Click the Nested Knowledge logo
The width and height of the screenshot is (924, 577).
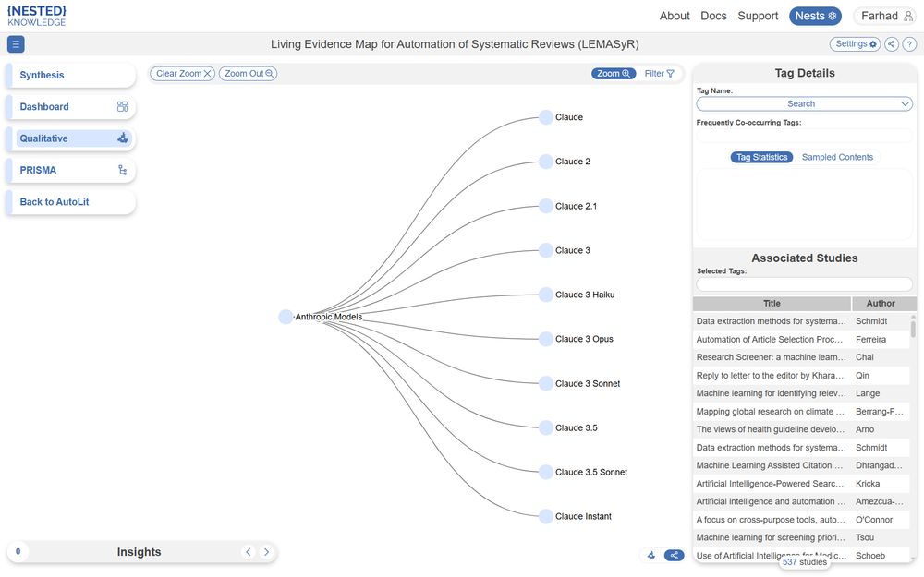pyautogui.click(x=37, y=16)
